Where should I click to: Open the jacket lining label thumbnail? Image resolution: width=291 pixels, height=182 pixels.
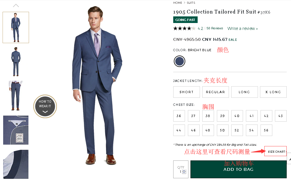(x=16, y=130)
